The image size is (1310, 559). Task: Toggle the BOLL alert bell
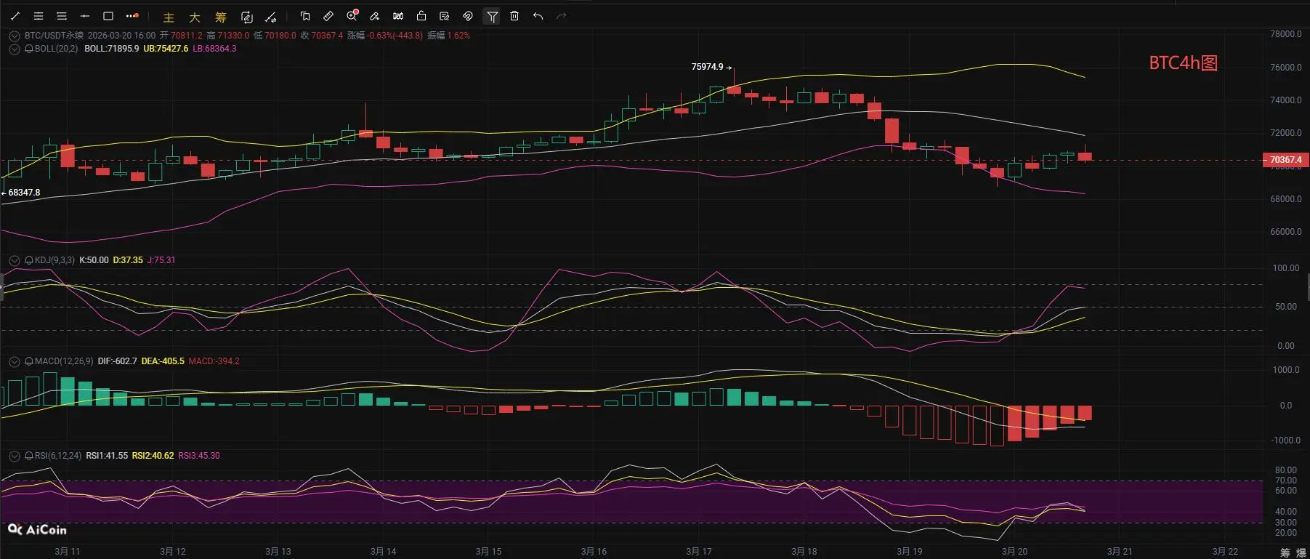click(29, 49)
